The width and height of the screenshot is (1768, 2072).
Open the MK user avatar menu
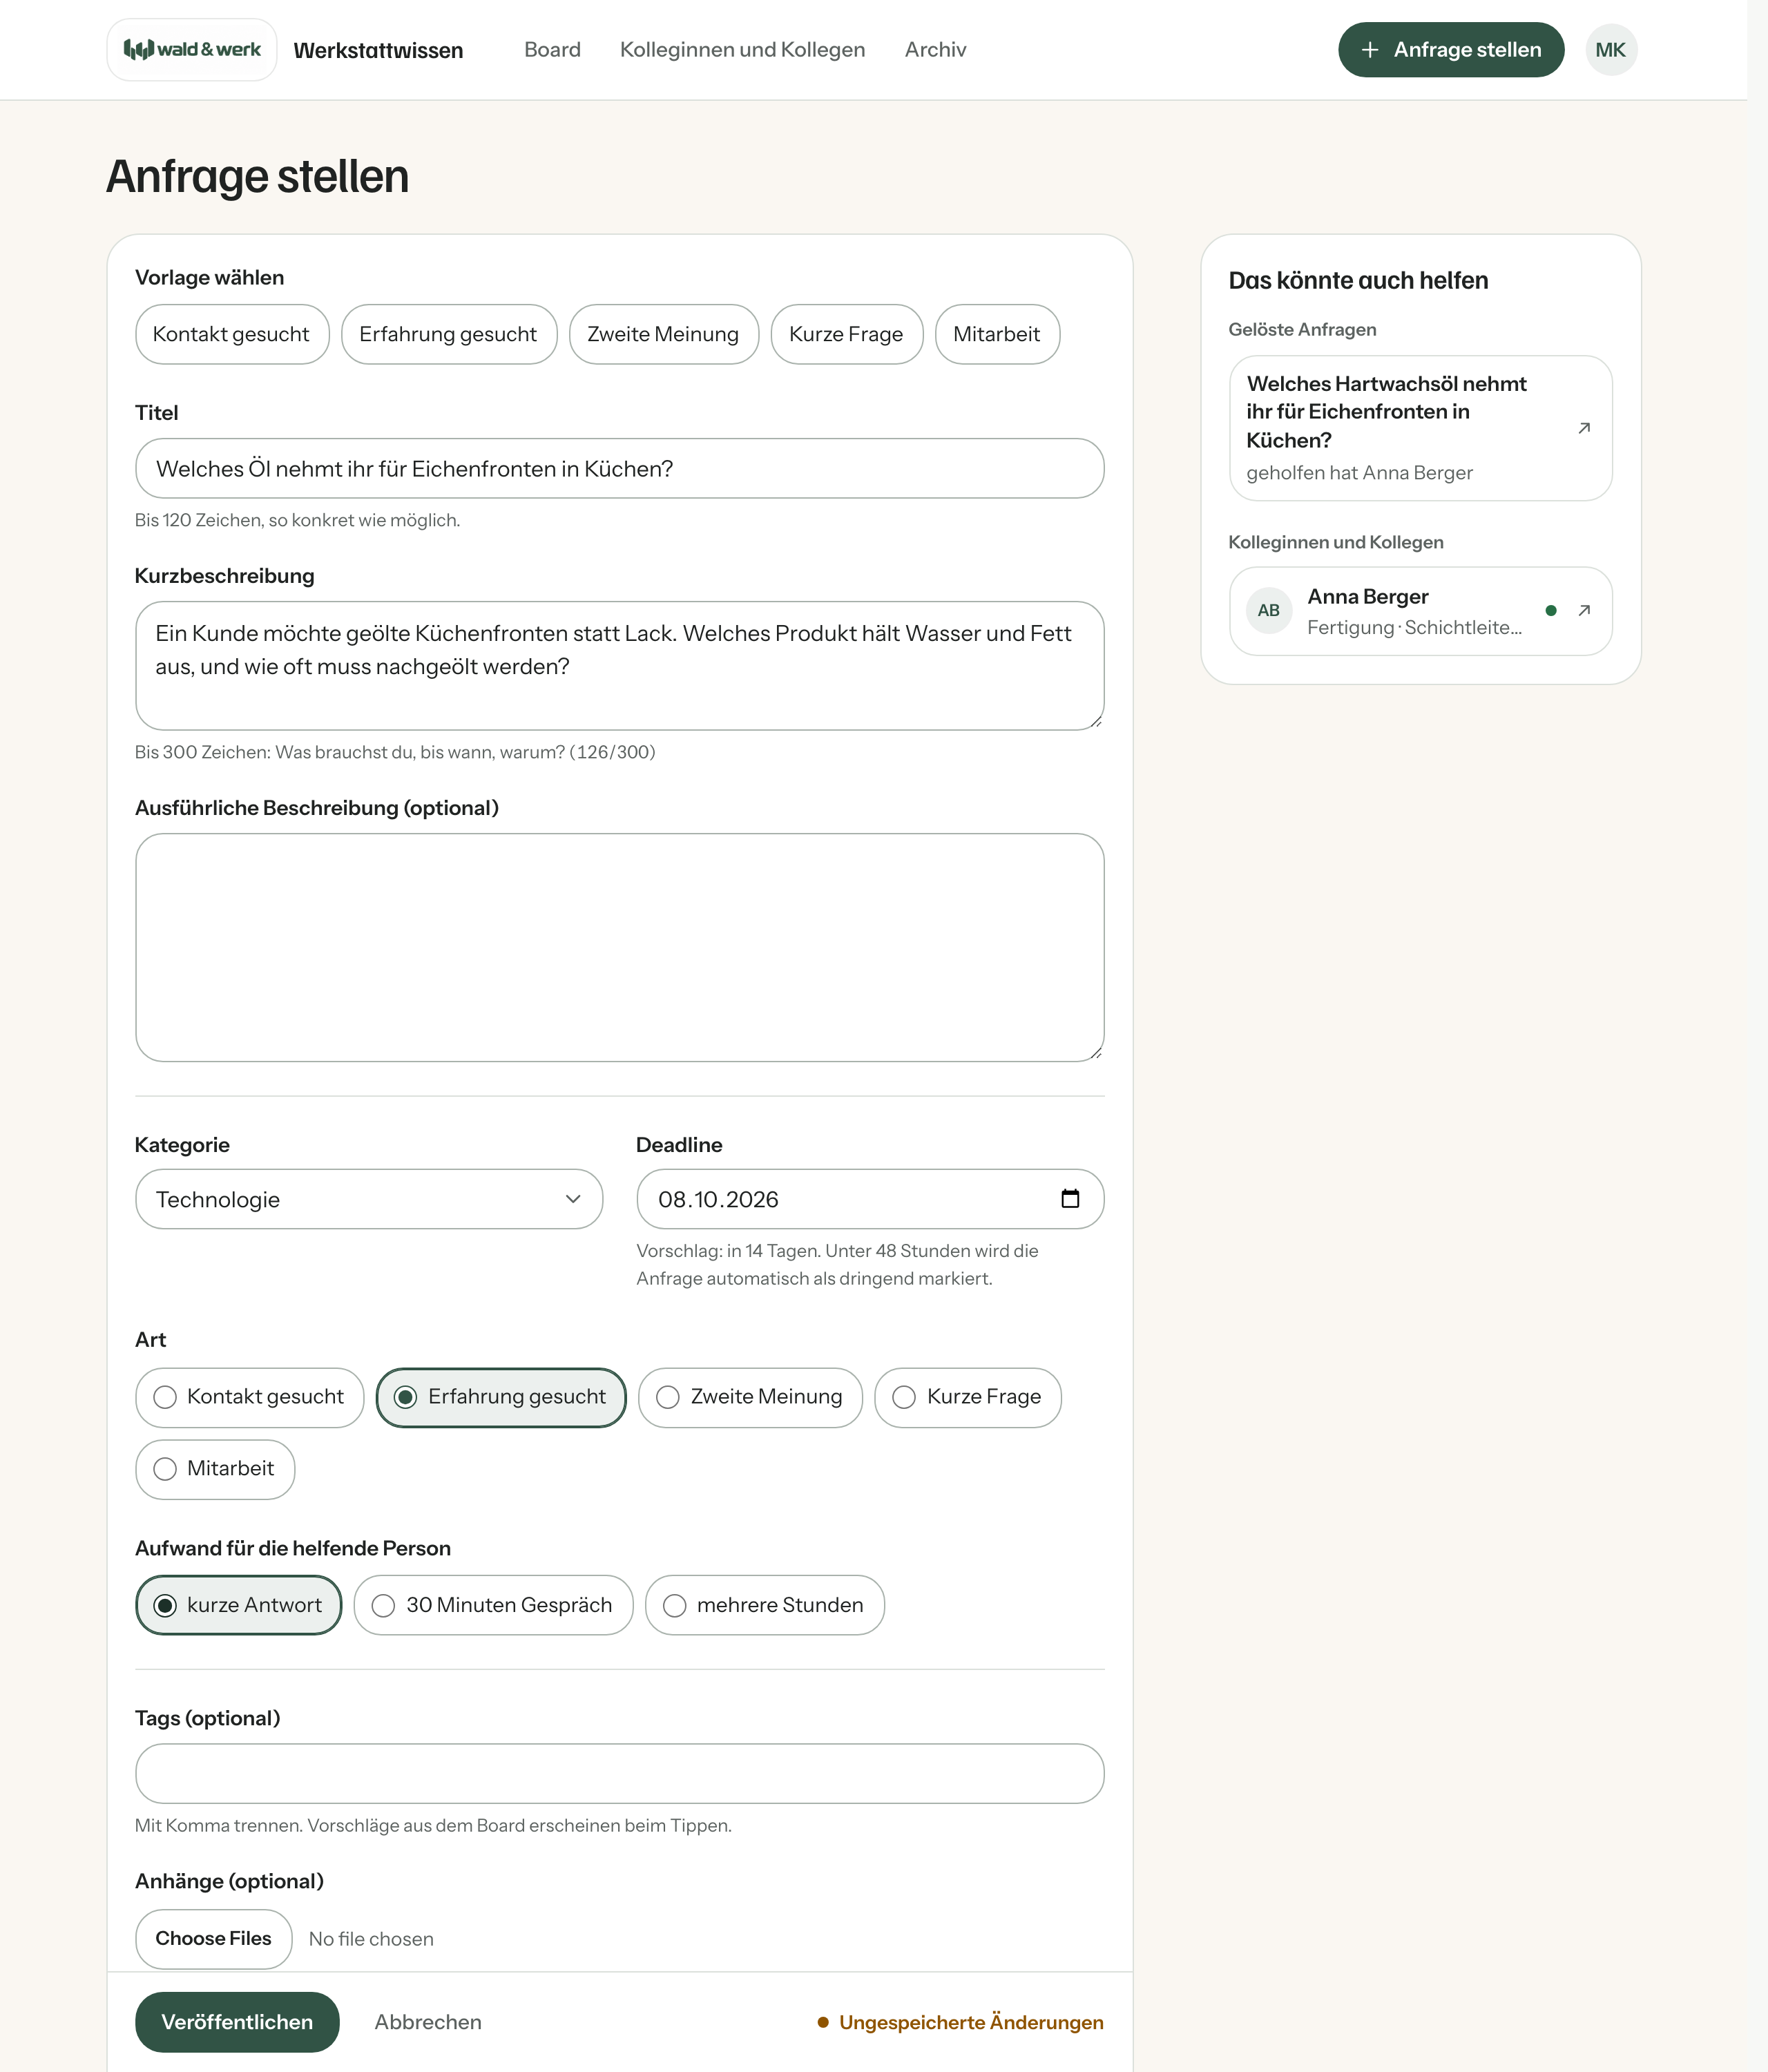click(x=1610, y=50)
